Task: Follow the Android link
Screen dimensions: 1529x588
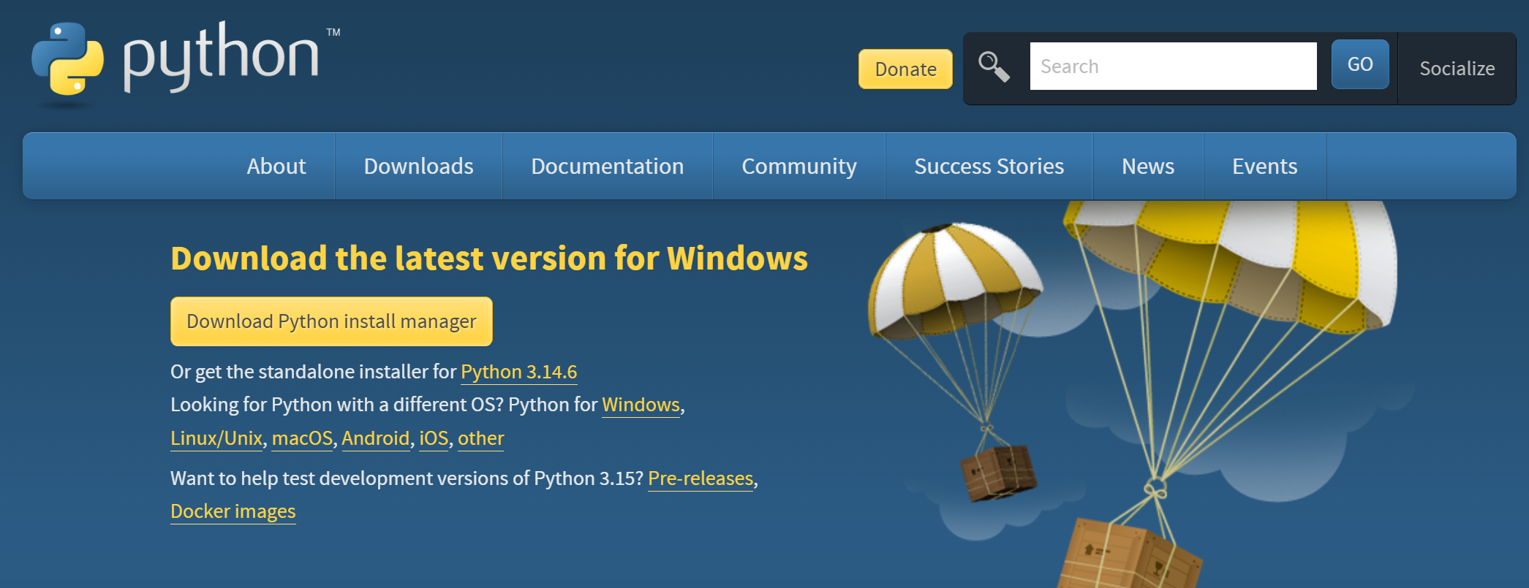Action: tap(376, 438)
